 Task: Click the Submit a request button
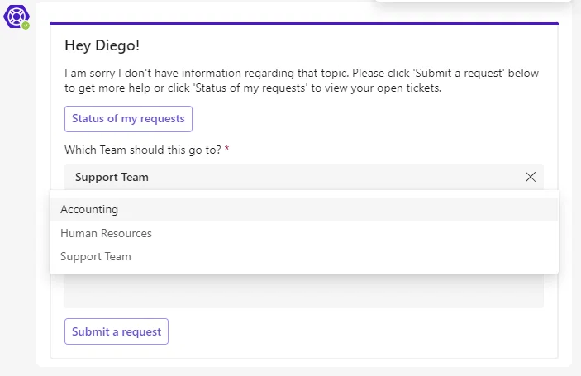pyautogui.click(x=117, y=331)
